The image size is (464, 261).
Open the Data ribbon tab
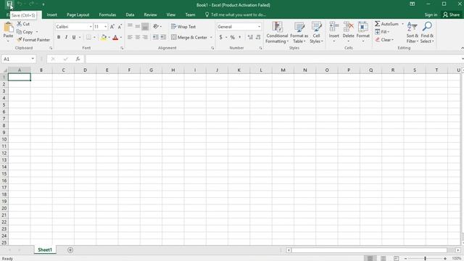click(x=130, y=14)
